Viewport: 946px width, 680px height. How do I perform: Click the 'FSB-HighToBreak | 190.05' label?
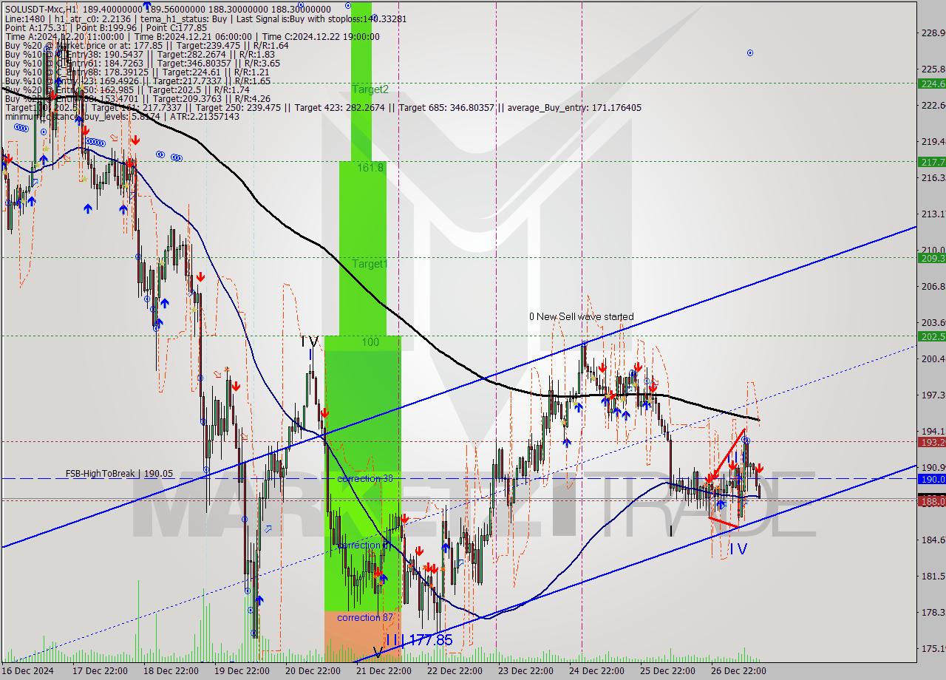[119, 474]
